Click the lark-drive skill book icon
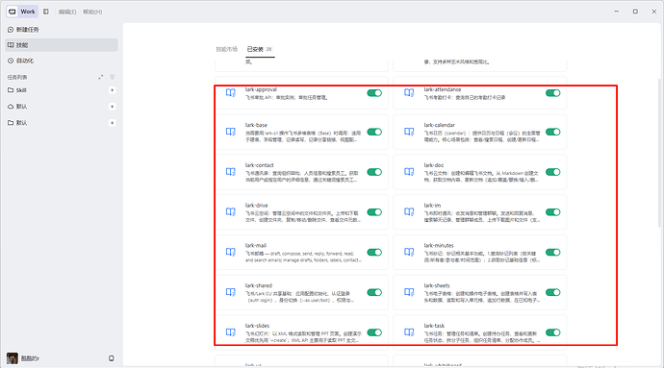 click(x=230, y=212)
